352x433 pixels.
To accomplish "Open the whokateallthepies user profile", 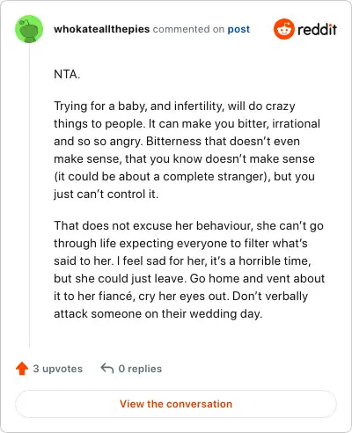I will point(102,29).
